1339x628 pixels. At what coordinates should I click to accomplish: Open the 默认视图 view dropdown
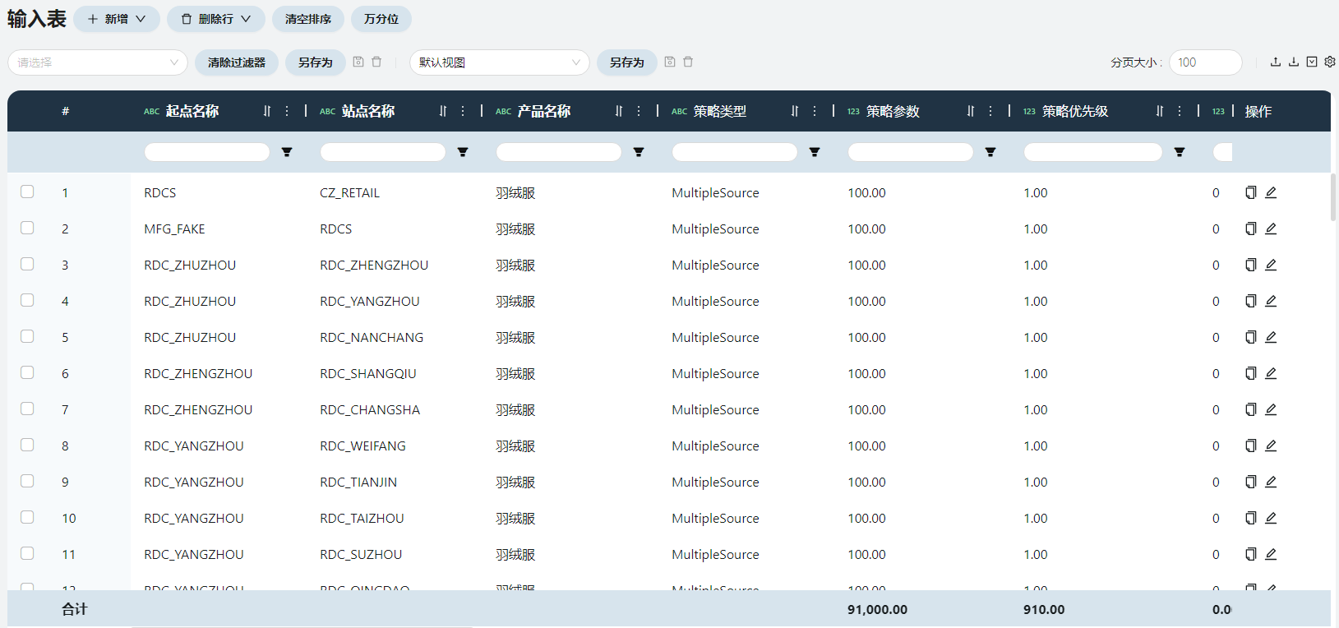500,62
